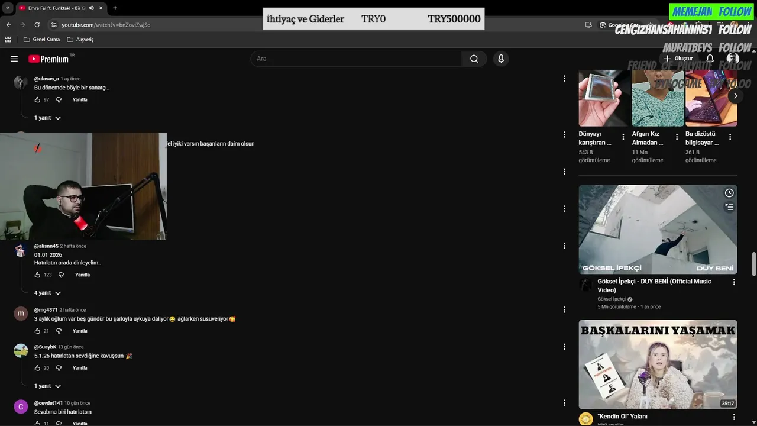The height and width of the screenshot is (426, 757).
Task: Open the Alışveriş bookmarks folder
Action: (x=80, y=40)
